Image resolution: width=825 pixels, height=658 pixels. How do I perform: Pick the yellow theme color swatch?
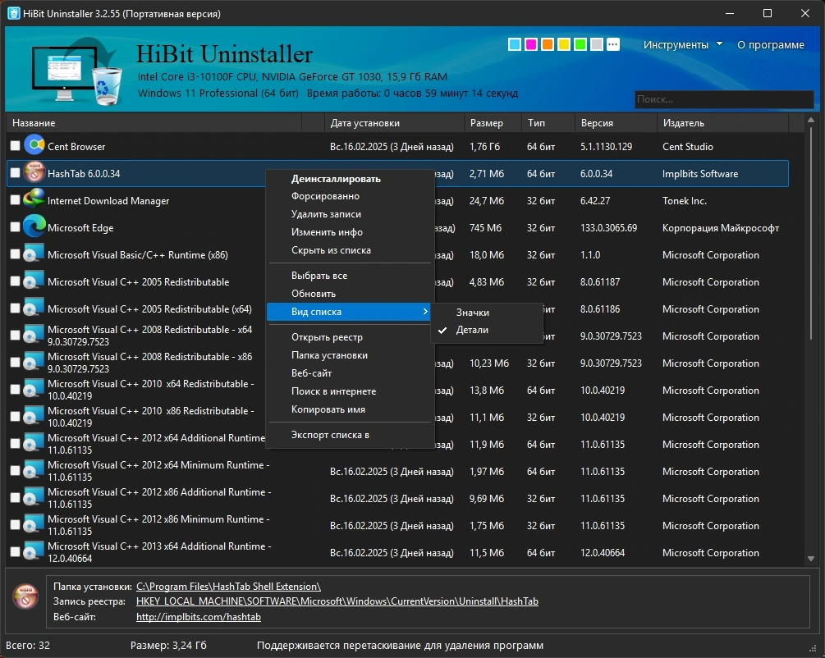click(563, 44)
